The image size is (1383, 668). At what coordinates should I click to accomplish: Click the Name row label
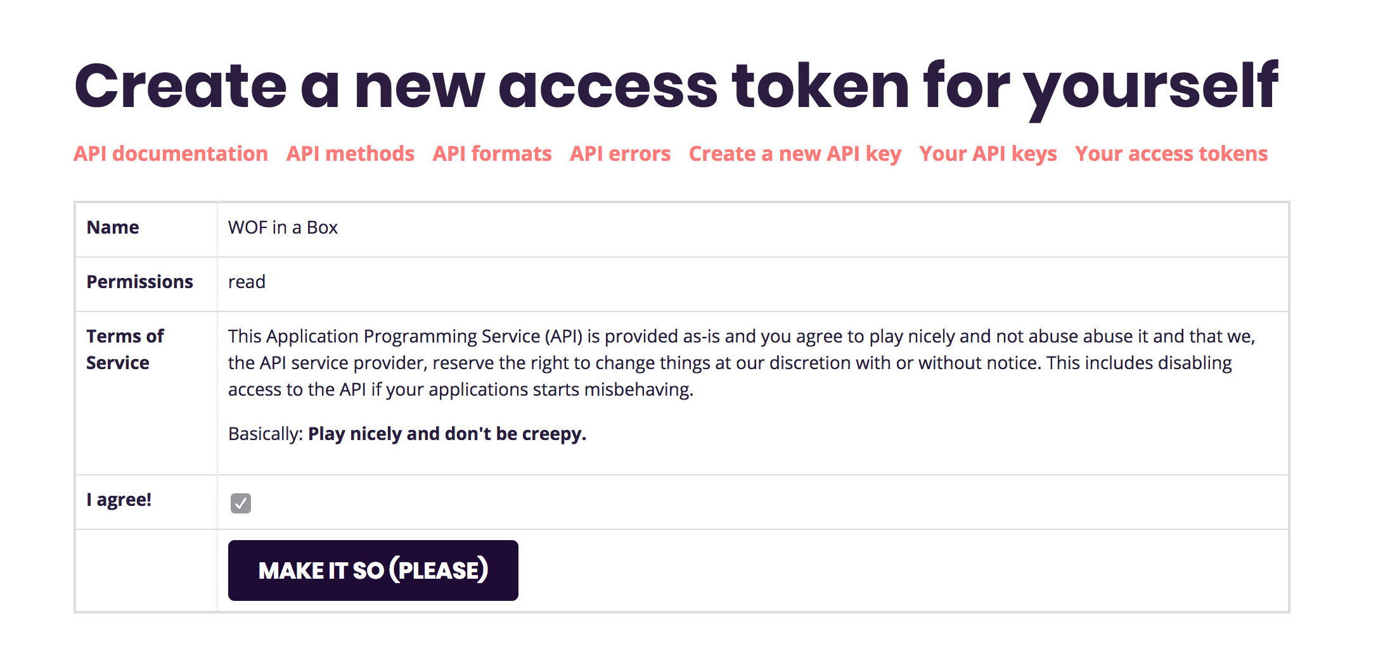click(113, 227)
